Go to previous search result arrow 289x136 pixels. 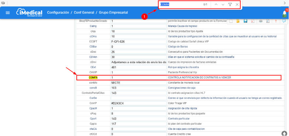216,5
